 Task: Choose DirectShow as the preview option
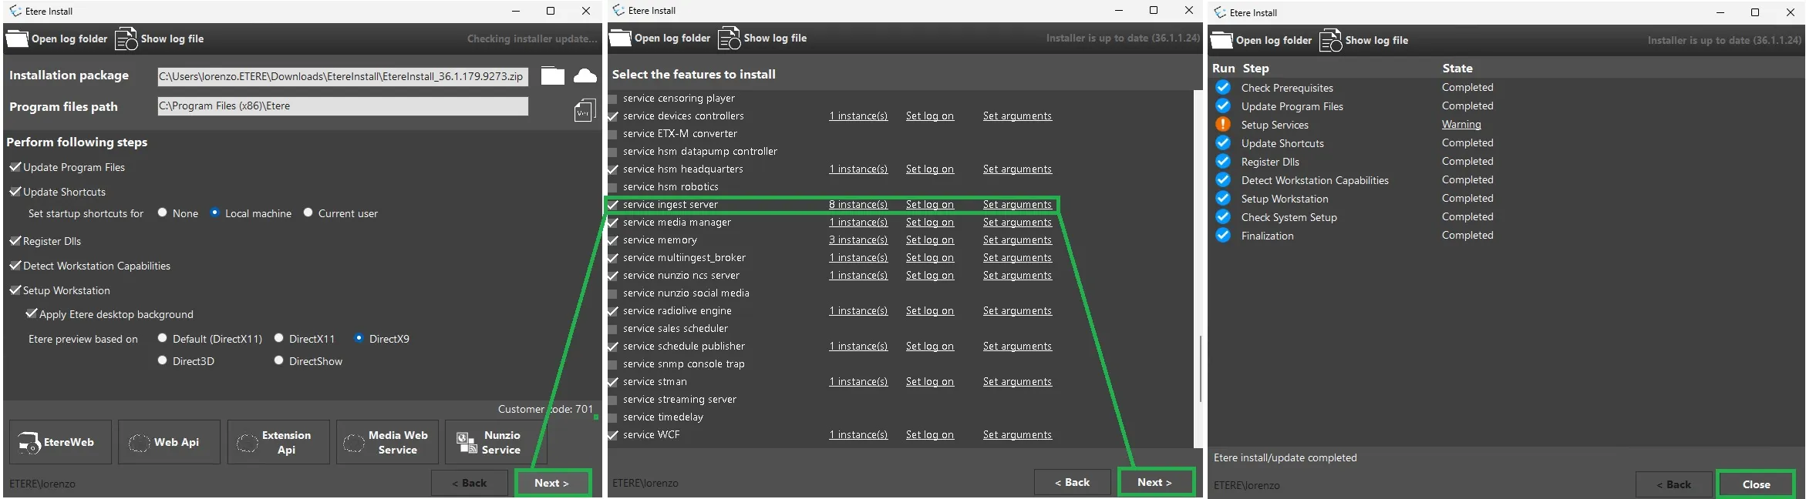279,360
